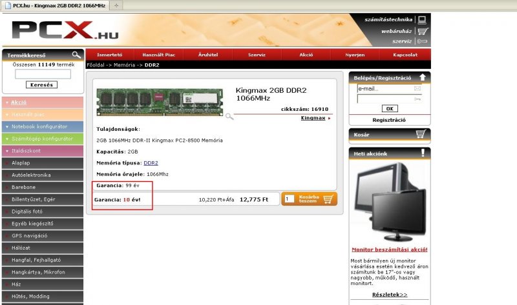The width and height of the screenshot is (517, 305).
Task: Open the Billentyűzet, Egér category
Action: tap(43, 199)
